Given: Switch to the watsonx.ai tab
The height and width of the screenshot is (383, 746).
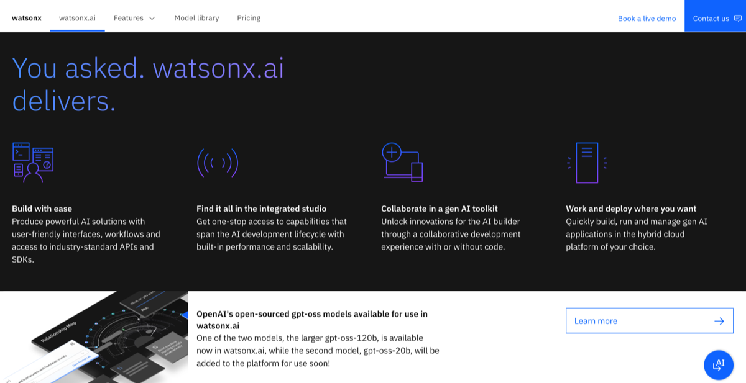Looking at the screenshot, I should pyautogui.click(x=77, y=18).
